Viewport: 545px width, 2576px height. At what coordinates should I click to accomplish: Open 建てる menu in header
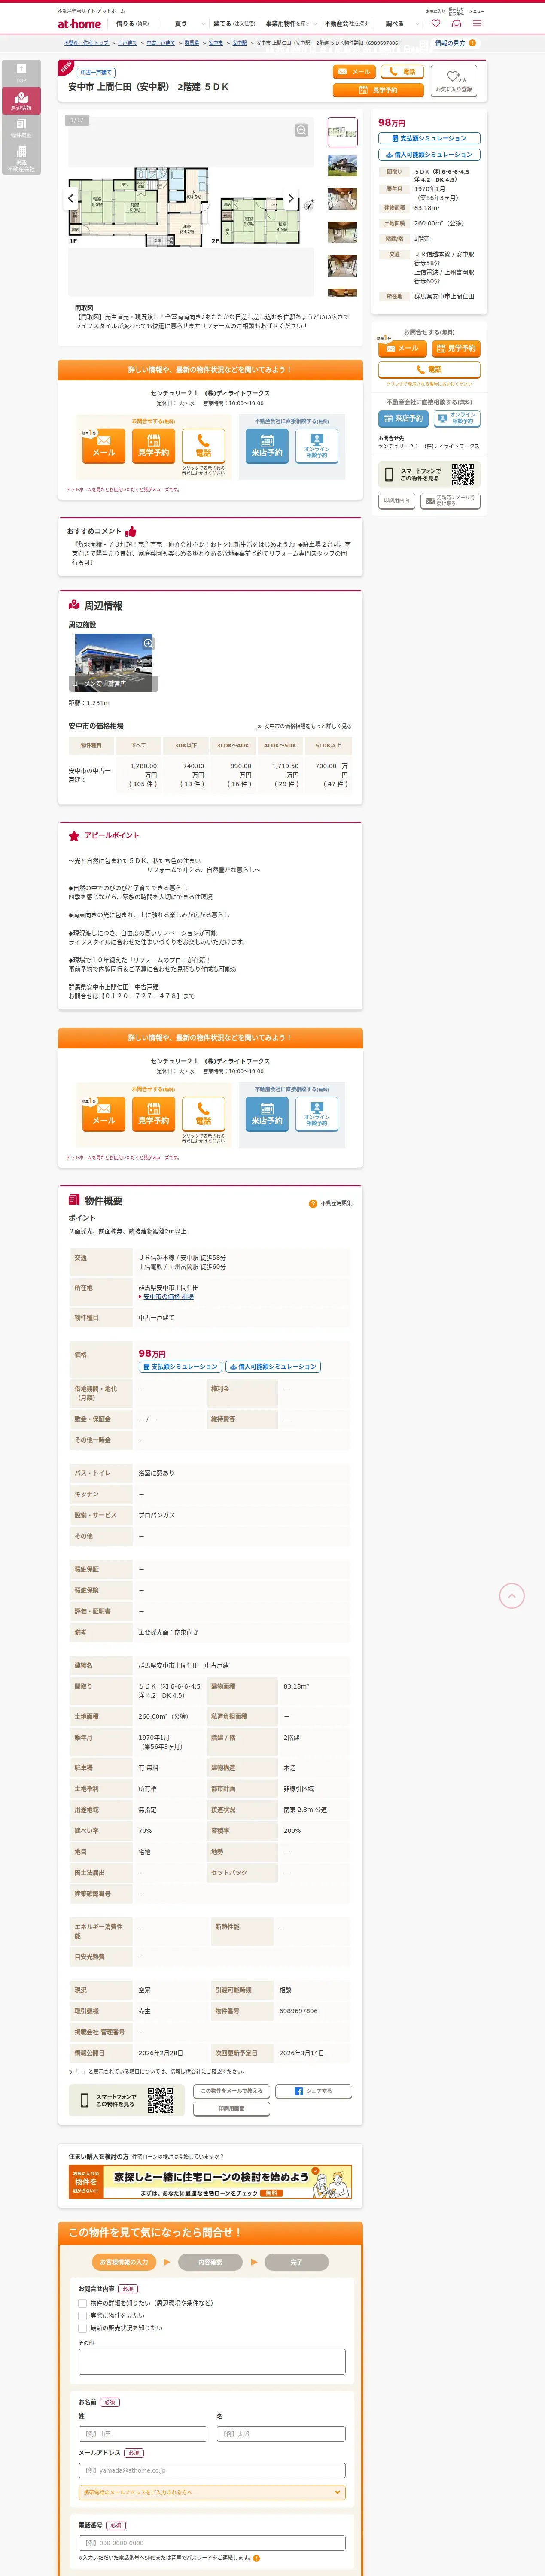click(x=234, y=23)
